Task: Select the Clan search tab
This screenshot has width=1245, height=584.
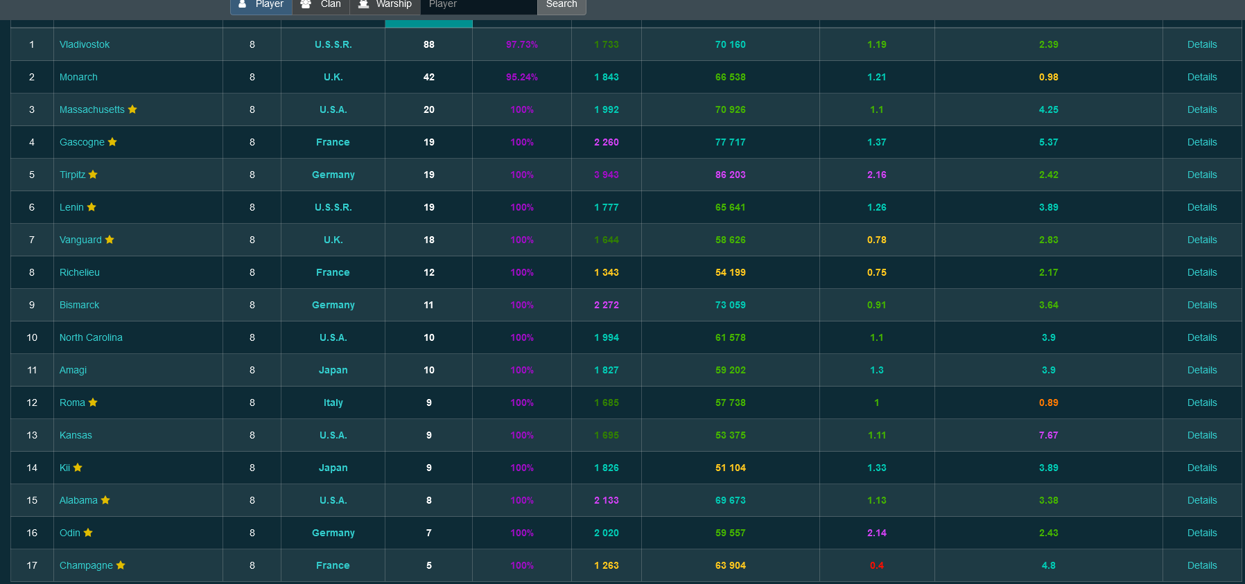Action: (x=321, y=5)
